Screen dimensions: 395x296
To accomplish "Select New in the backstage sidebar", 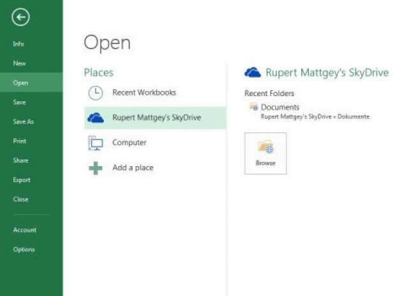I will 19,63.
